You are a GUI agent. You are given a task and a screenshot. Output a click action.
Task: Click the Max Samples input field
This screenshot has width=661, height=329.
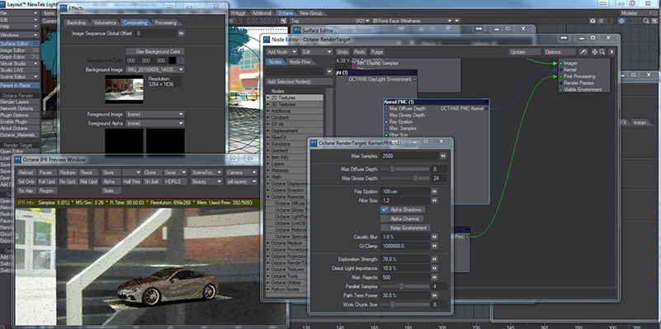[x=409, y=156]
